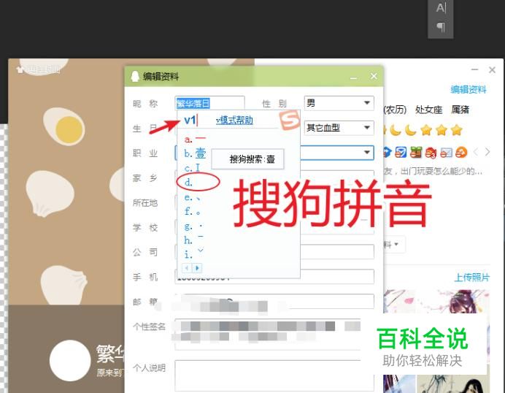Image resolution: width=505 pixels, height=393 pixels.
Task: Open the pink flower photo thumbnail
Action: point(399,302)
